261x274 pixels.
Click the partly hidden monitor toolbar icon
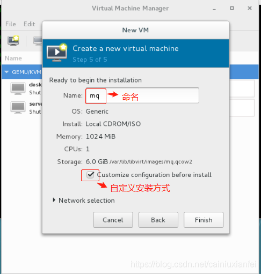click(38, 41)
